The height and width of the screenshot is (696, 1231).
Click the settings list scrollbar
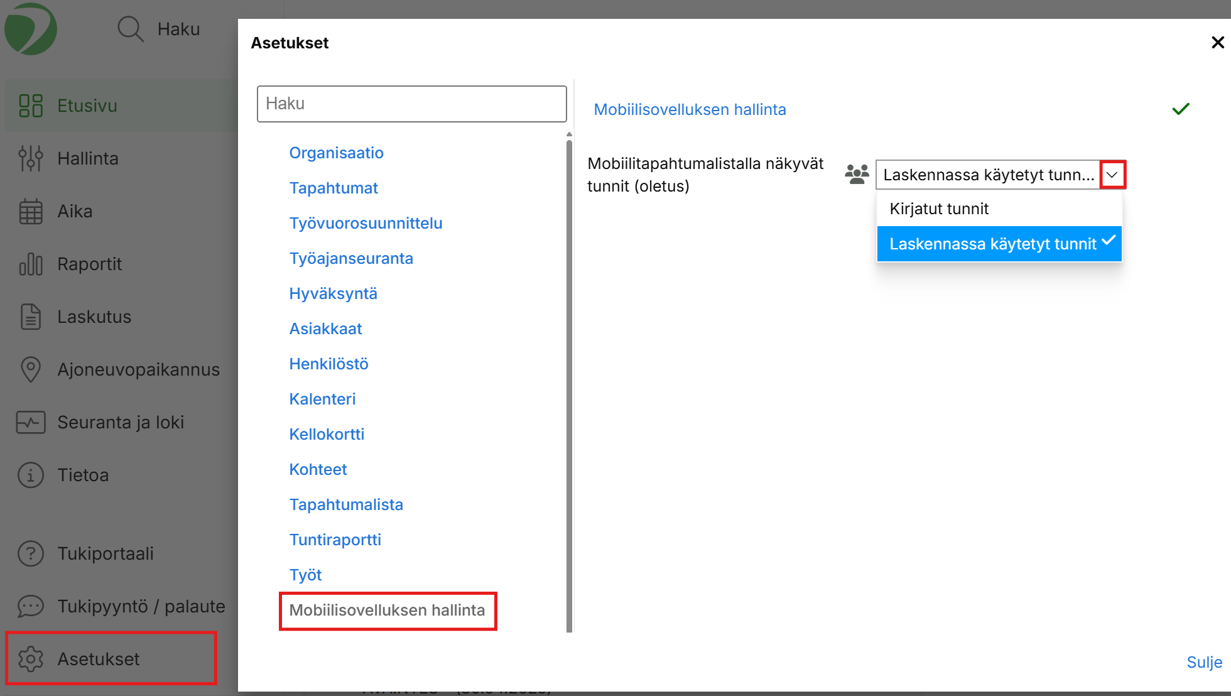click(x=569, y=377)
